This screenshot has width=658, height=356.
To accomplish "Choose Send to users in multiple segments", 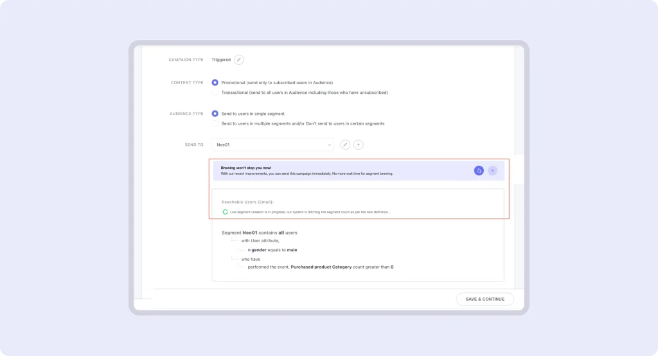I will point(215,123).
